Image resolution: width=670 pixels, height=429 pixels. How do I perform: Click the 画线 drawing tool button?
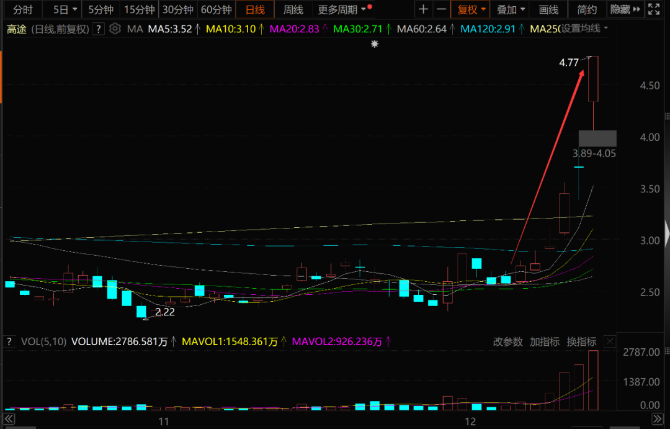point(548,9)
